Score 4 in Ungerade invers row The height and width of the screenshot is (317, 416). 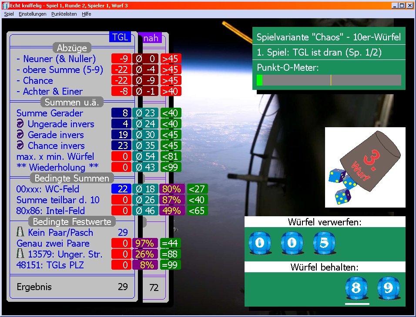(x=121, y=124)
